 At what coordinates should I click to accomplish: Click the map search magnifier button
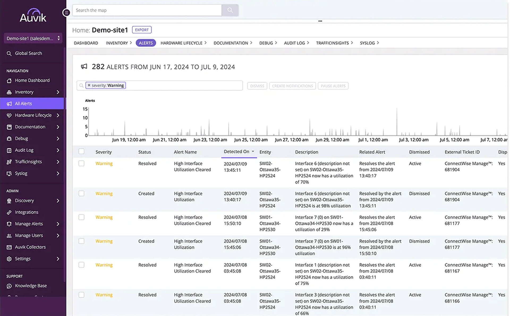click(x=230, y=10)
